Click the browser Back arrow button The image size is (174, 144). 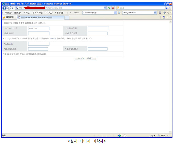(x=5, y=8)
